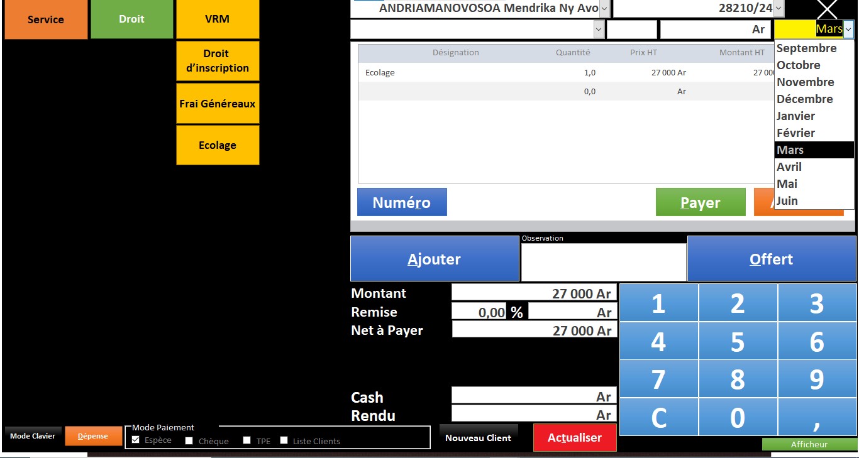Click into the Observation text box
Viewport: 859px width, 458px height.
[x=603, y=262]
